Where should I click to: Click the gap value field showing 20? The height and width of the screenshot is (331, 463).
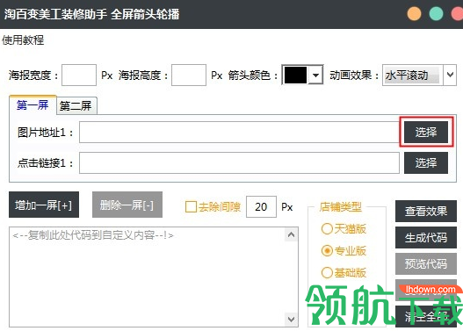pos(261,207)
